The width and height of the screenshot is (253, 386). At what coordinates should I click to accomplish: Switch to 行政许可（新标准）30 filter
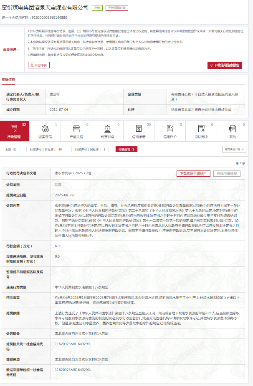tap(46, 149)
